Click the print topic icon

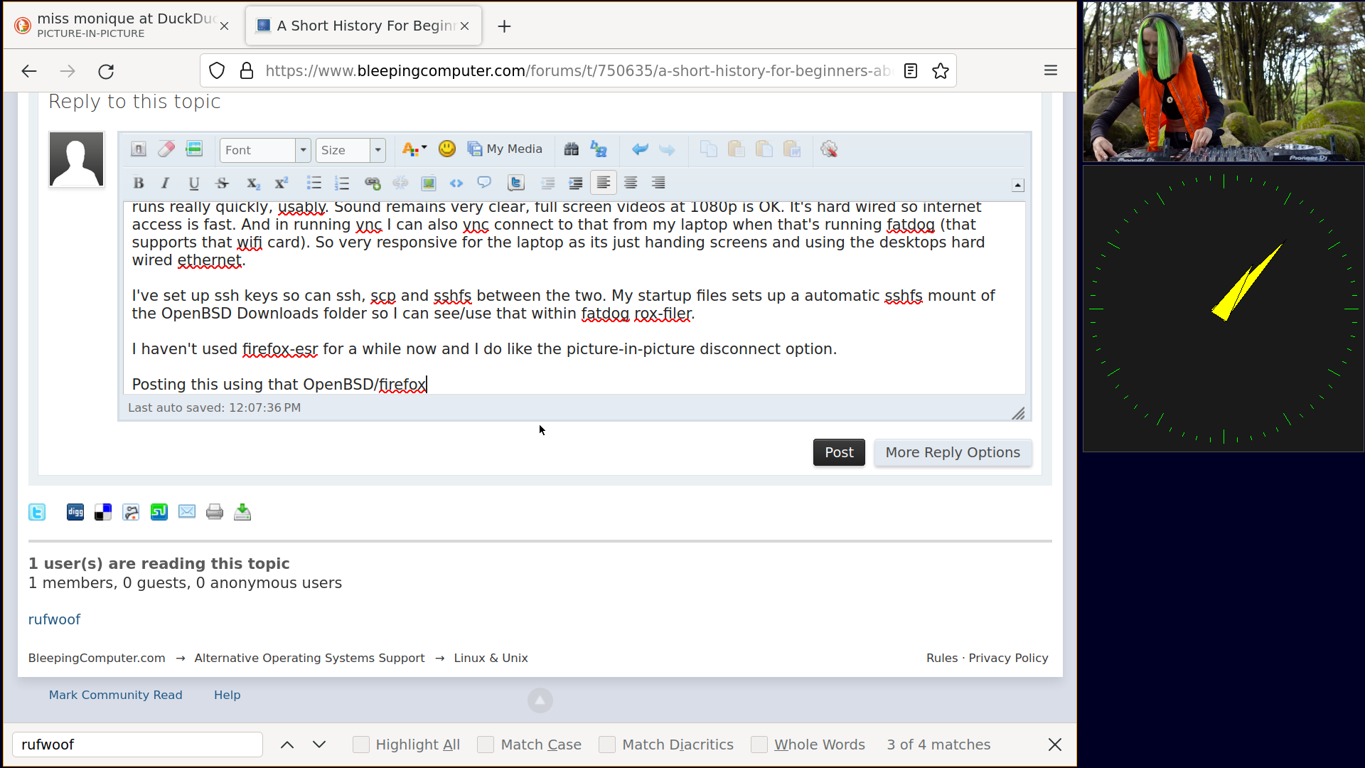coord(215,512)
